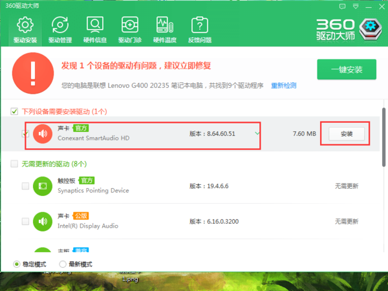This screenshot has width=388, height=291.
Task: Click the 安装 button for the sound card
Action: point(347,134)
